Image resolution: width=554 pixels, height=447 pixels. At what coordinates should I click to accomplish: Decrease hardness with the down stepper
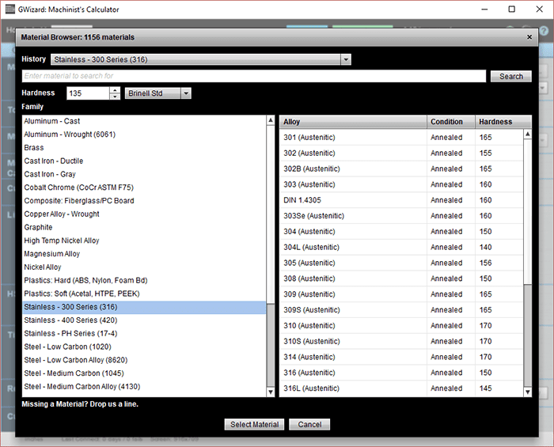coord(115,97)
